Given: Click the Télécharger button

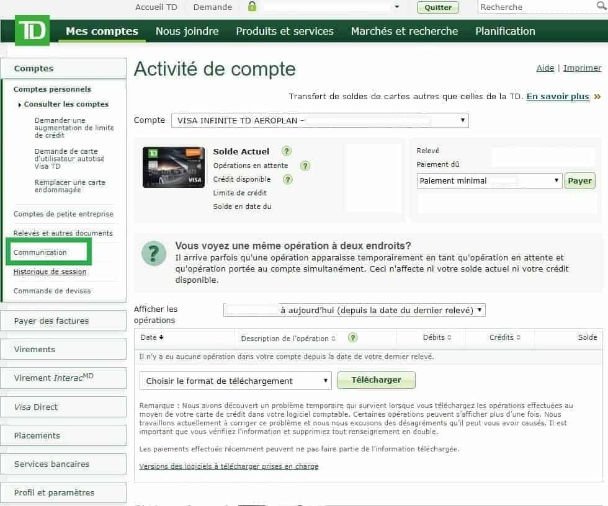Looking at the screenshot, I should (x=375, y=379).
